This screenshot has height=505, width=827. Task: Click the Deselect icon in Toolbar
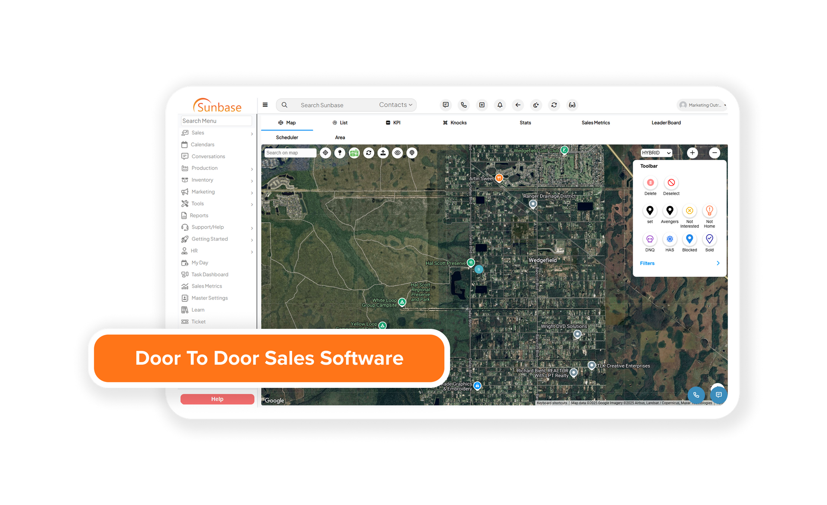(x=671, y=183)
